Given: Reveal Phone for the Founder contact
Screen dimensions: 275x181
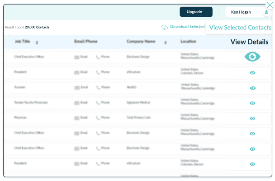Looking at the screenshot, I should coord(103,87).
